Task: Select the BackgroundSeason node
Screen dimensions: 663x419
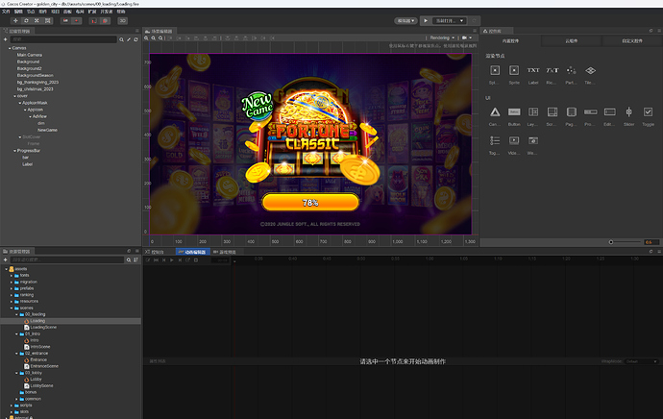Action: [36, 75]
